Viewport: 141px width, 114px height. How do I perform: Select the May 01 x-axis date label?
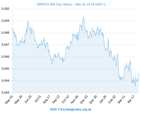click(9, 99)
